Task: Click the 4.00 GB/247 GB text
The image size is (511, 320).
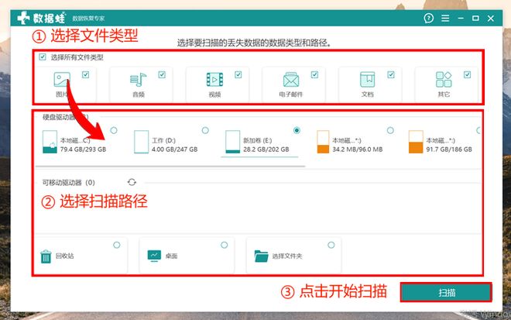Action: tap(175, 150)
